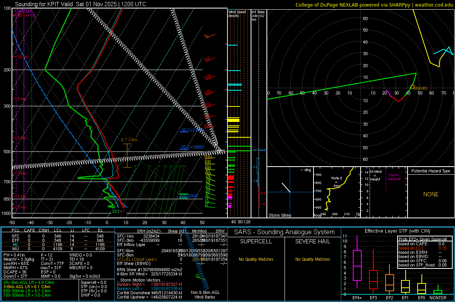Select Sfc-3km AGL LR = 4.6 C/km
455x302 pixels.
(29, 282)
